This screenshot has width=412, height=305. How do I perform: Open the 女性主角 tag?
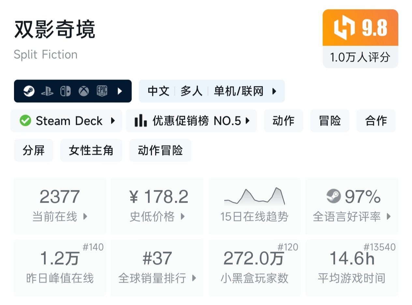pos(91,151)
